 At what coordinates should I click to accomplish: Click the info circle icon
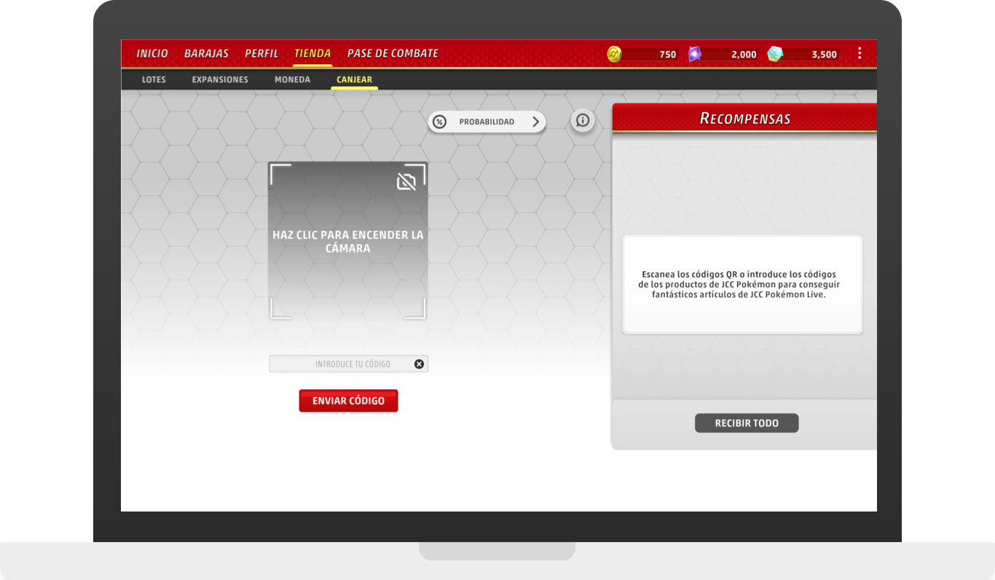[582, 121]
